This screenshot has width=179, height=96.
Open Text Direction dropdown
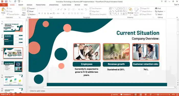click(96, 8)
